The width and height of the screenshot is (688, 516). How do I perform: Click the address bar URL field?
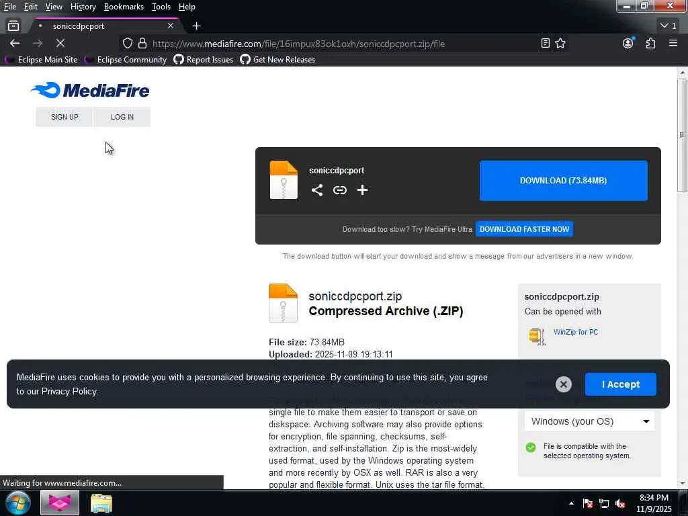tap(343, 44)
